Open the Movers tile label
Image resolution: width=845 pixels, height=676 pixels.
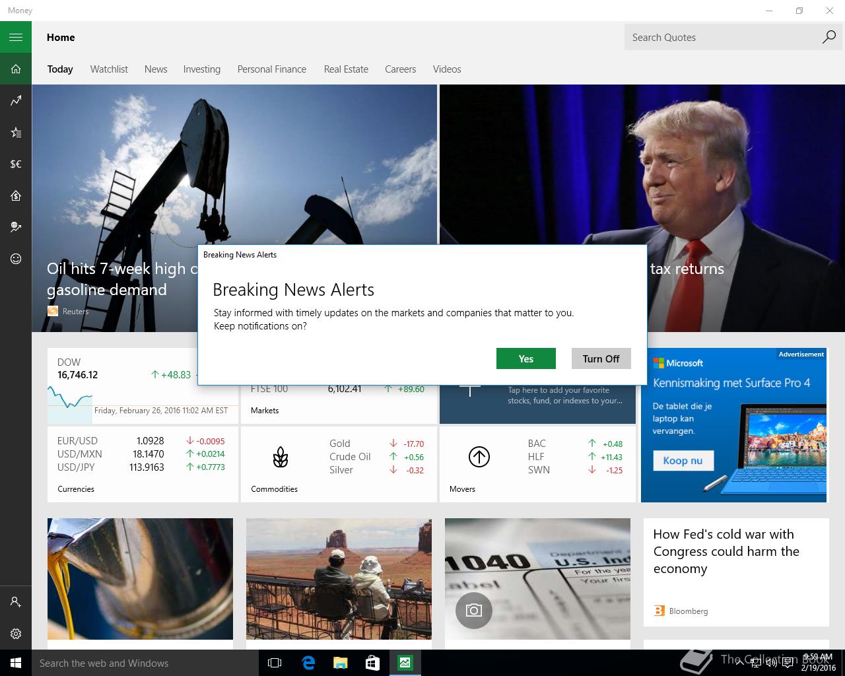pyautogui.click(x=462, y=489)
